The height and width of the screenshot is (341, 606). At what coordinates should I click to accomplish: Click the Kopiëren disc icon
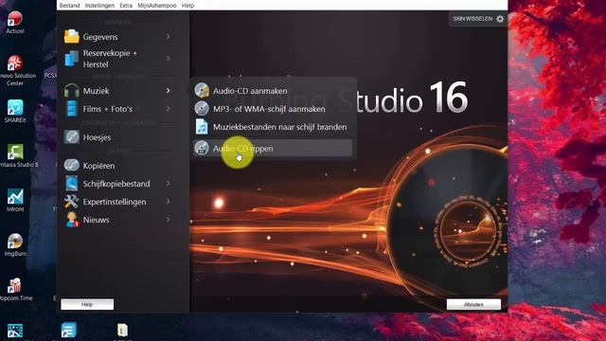(72, 165)
